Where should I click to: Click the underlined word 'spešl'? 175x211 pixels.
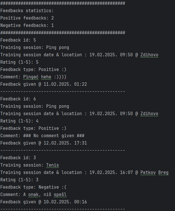coord(60,195)
